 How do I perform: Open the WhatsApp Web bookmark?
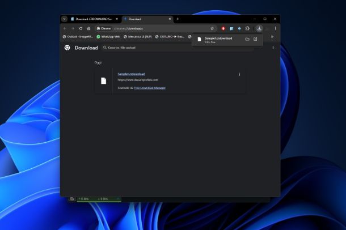coord(108,37)
